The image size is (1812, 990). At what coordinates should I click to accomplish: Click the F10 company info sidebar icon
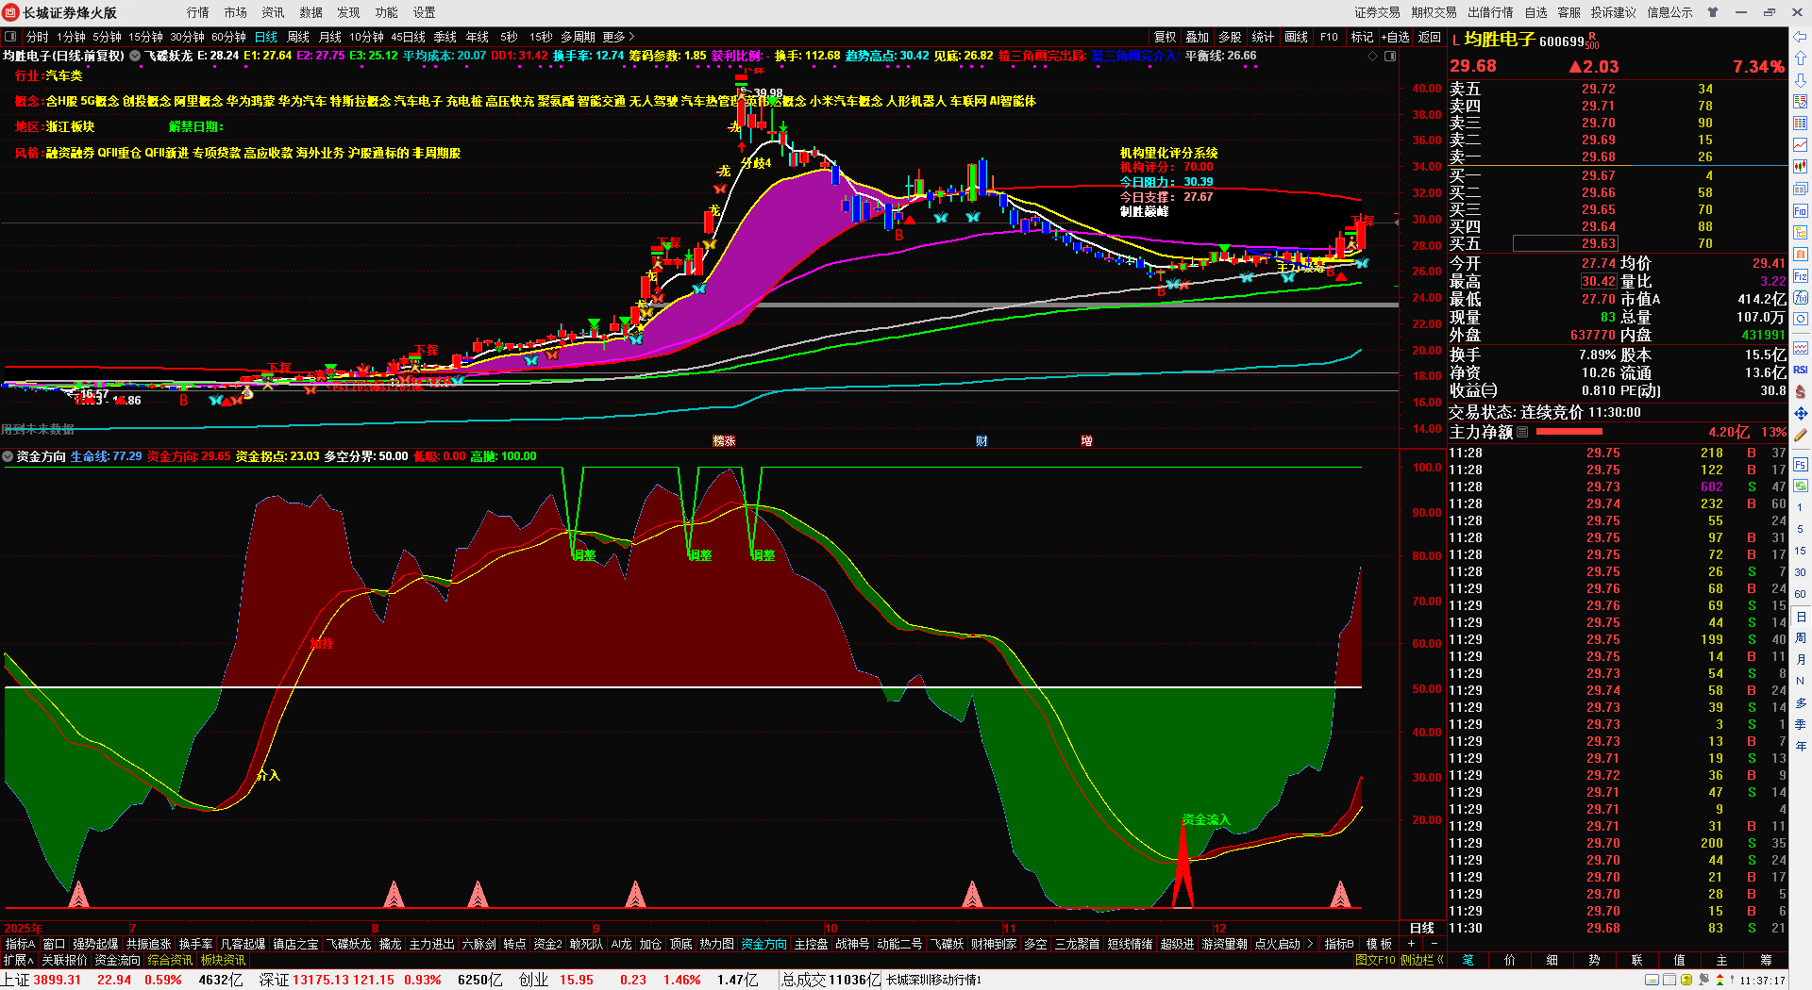coord(1800,210)
